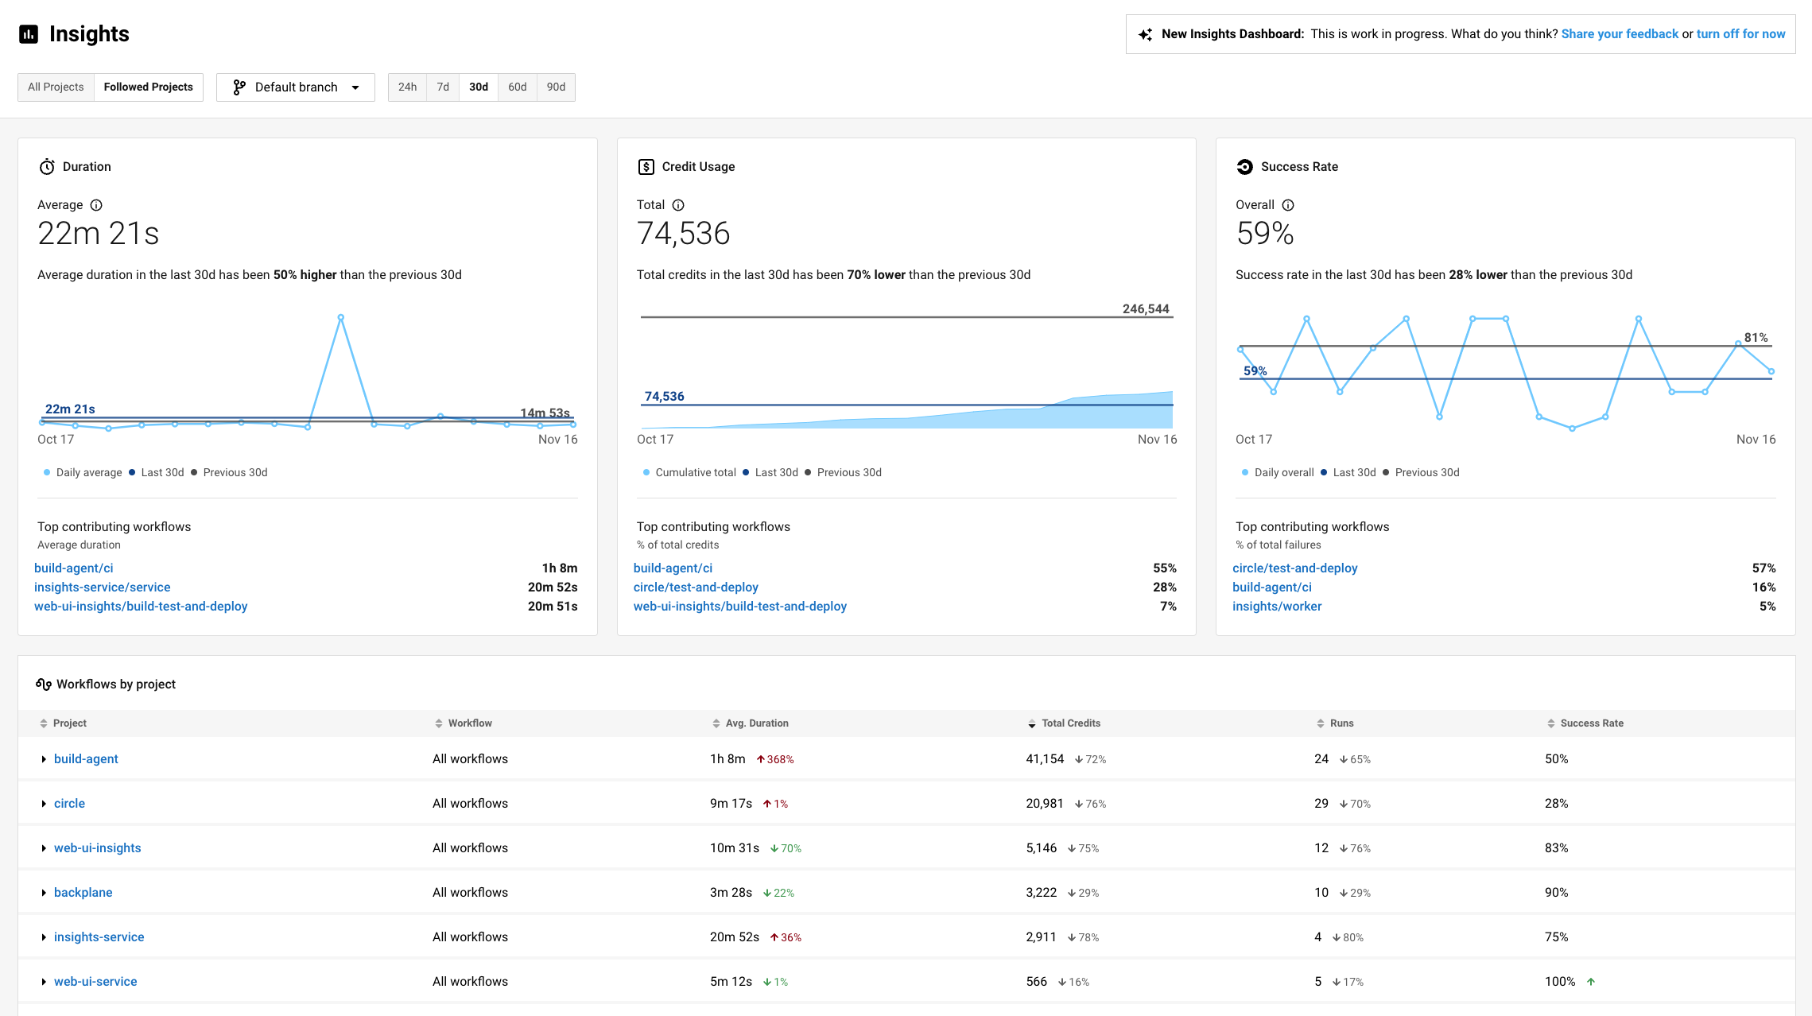This screenshot has width=1812, height=1016.
Task: Click the branch icon in the Default branch selector
Action: 239,87
